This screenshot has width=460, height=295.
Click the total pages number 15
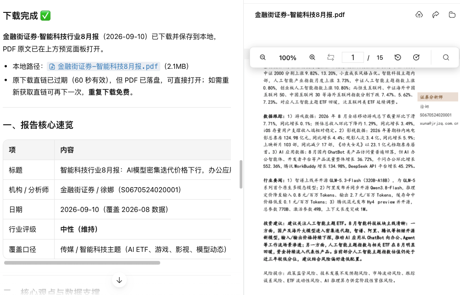point(380,57)
